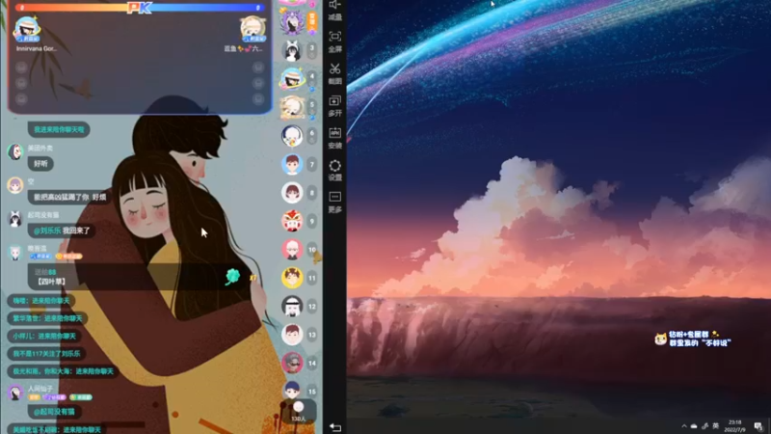Lower volume with the 减量 sidebar icon
This screenshot has width=771, height=434.
[x=334, y=10]
